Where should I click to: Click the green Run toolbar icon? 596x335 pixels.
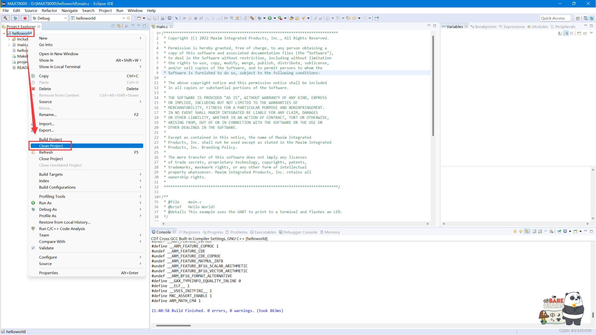[270, 18]
